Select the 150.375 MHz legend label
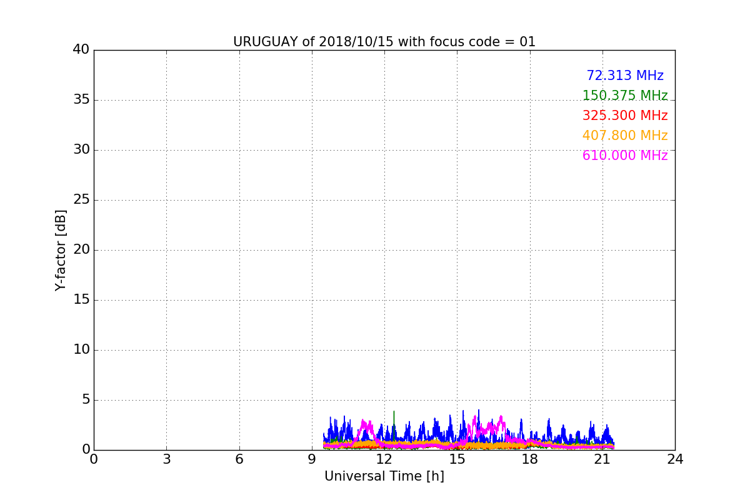The width and height of the screenshot is (750, 500). point(625,96)
